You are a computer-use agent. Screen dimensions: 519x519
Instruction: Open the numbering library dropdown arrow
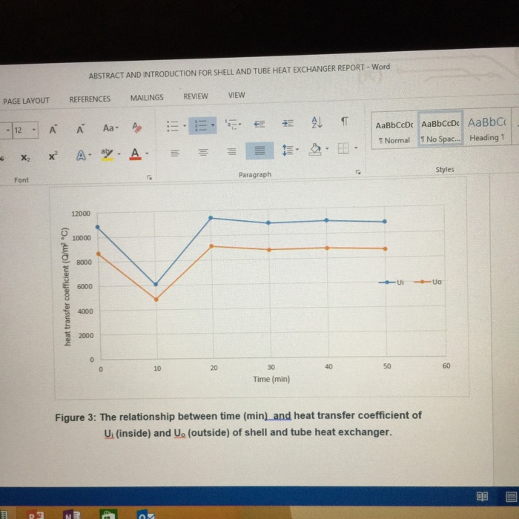[213, 125]
